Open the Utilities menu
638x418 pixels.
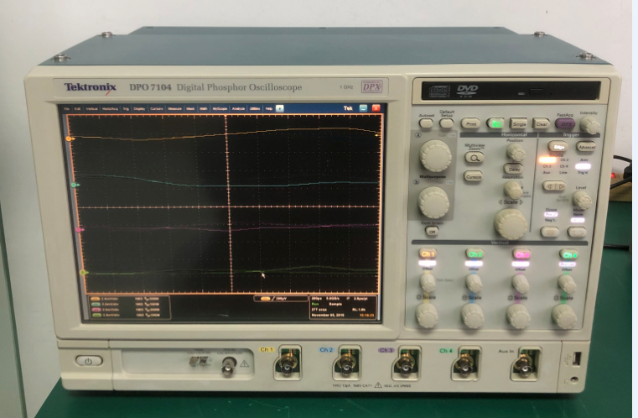tap(255, 109)
